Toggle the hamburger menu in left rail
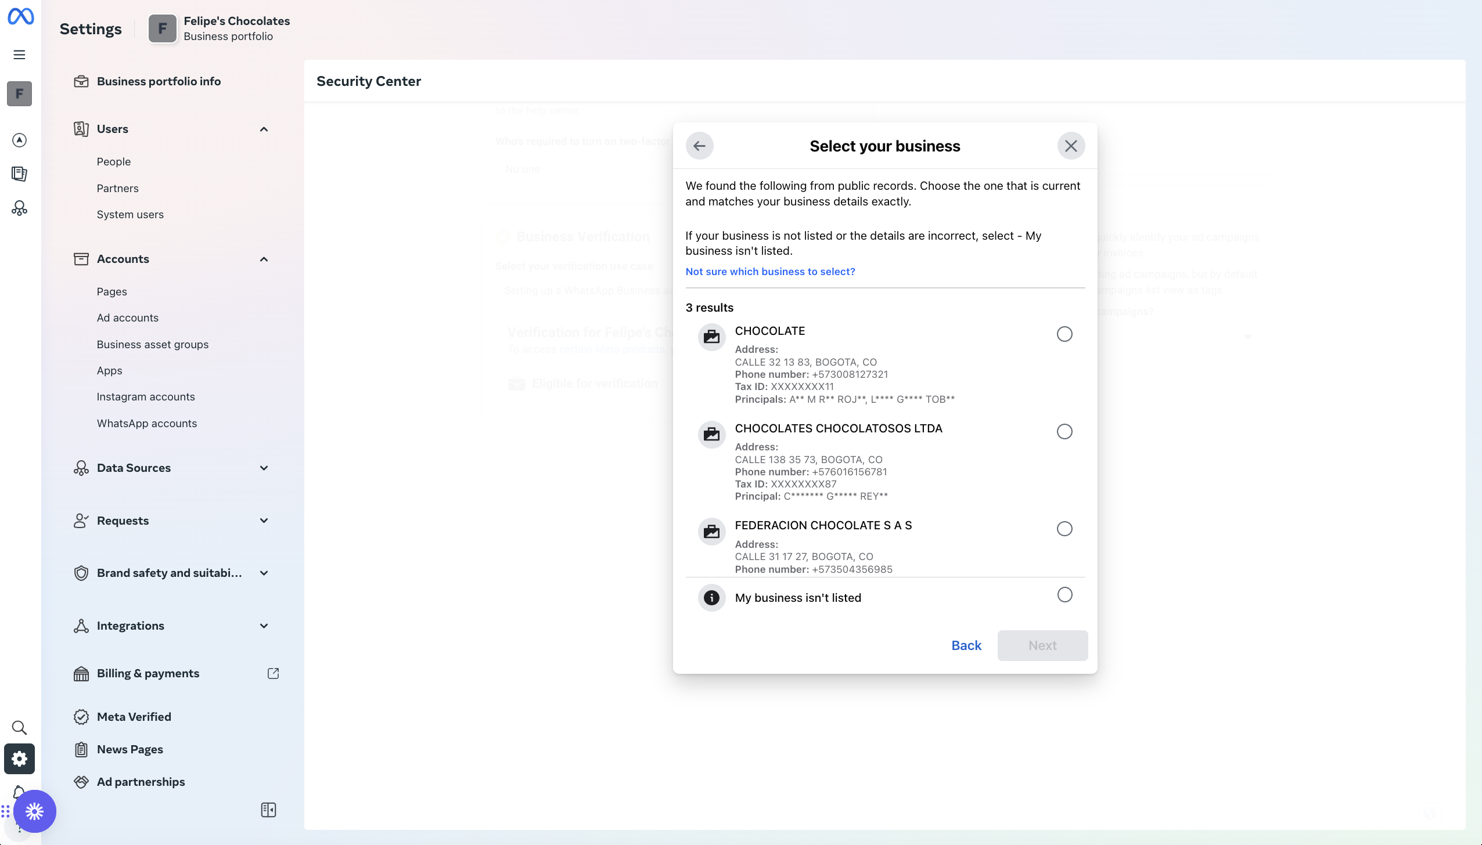1482x845 pixels. pyautogui.click(x=19, y=55)
